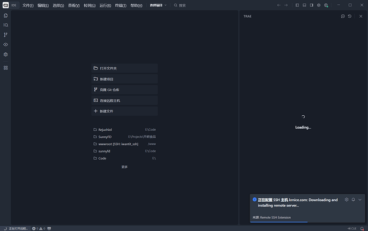Open chat history in the TRAE panel
Viewport: 368px width, 231px height.
point(350,16)
